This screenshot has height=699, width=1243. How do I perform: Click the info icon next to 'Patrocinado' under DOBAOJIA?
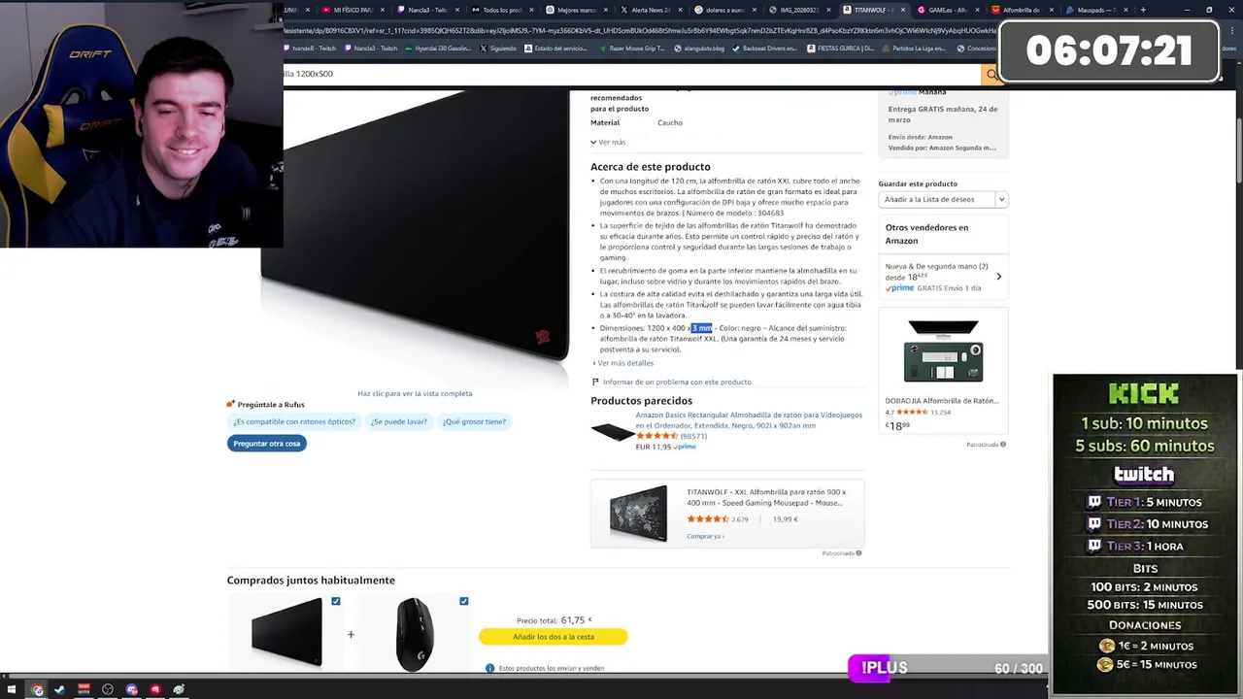click(1003, 445)
